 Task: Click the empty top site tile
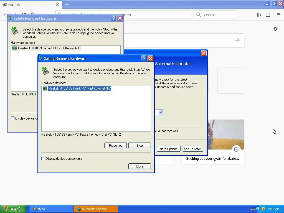click(230, 80)
